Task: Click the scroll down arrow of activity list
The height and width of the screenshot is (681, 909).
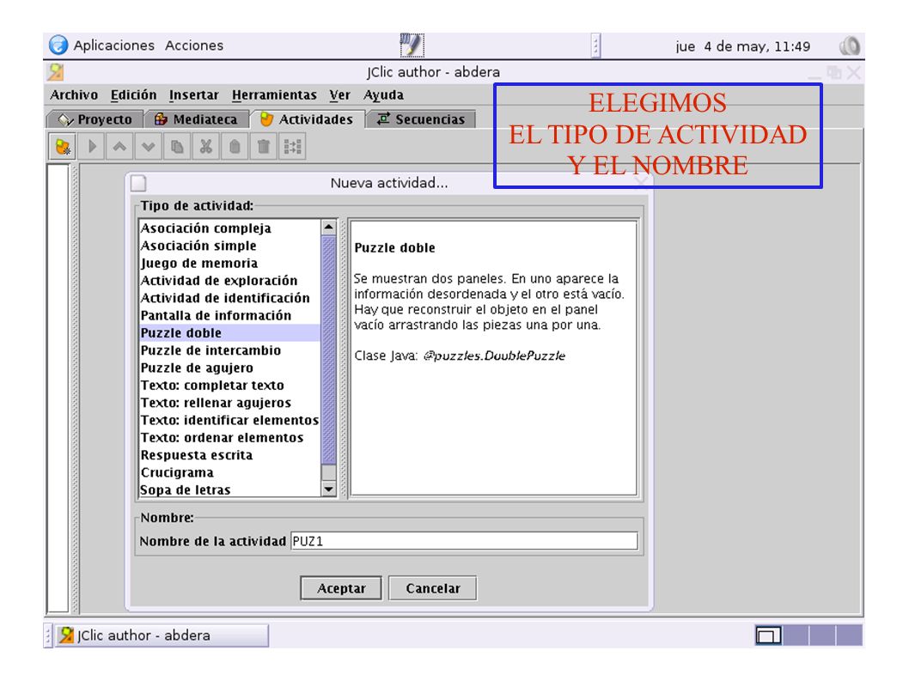Action: click(329, 489)
